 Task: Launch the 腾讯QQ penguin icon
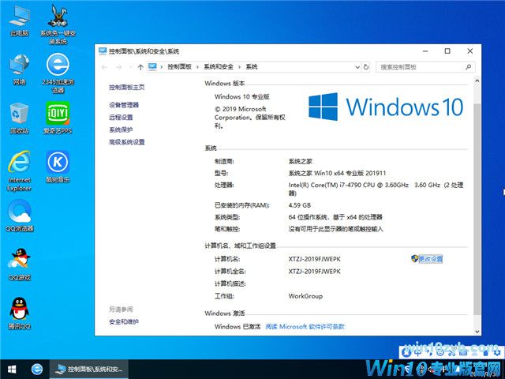click(x=19, y=313)
